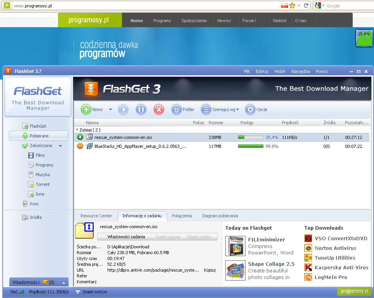Screen dimensions: 374x298
Task: Collapse the Zakończone subcategories arrow
Action: [x=60, y=146]
